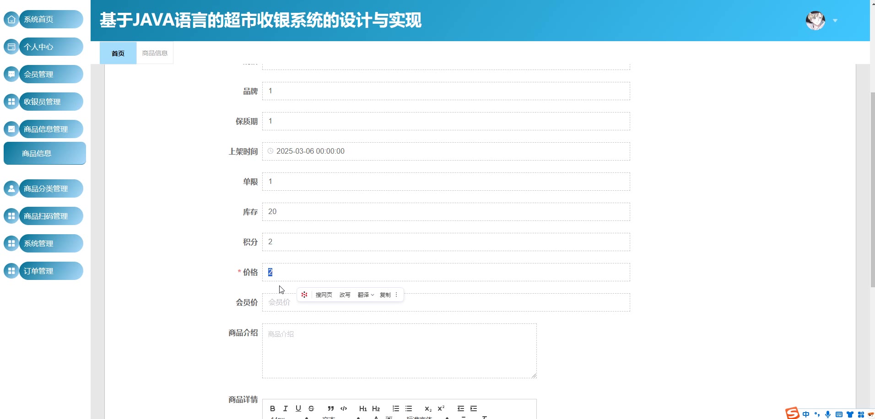Focus the 单限 input field
875x419 pixels.
point(446,182)
